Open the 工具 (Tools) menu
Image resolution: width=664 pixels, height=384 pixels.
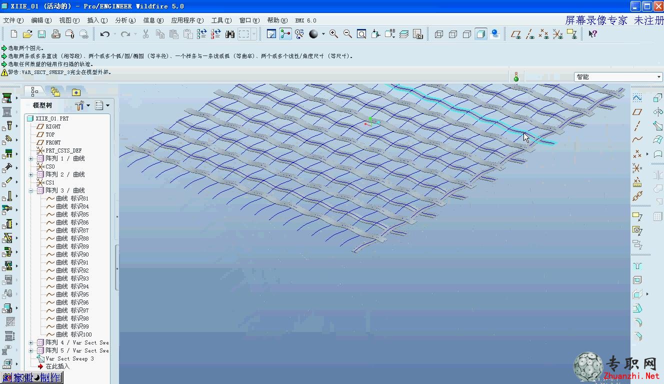tap(221, 20)
